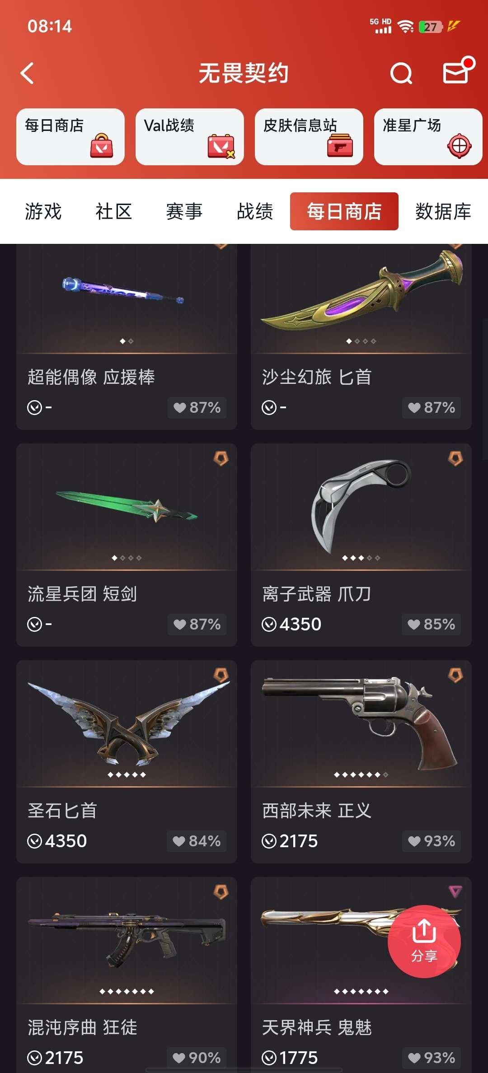Switch to the 战绩 tab
Screen dimensions: 488x1073
pos(255,211)
